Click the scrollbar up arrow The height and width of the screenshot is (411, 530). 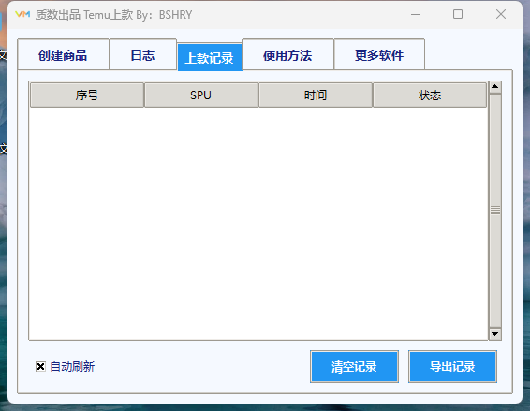pyautogui.click(x=495, y=87)
